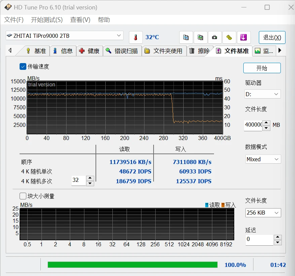
Task: Click the 开始 button
Action: (x=262, y=68)
